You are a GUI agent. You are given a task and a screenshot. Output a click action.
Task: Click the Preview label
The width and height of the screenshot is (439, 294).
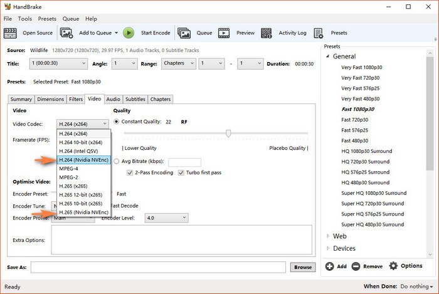[x=245, y=33]
